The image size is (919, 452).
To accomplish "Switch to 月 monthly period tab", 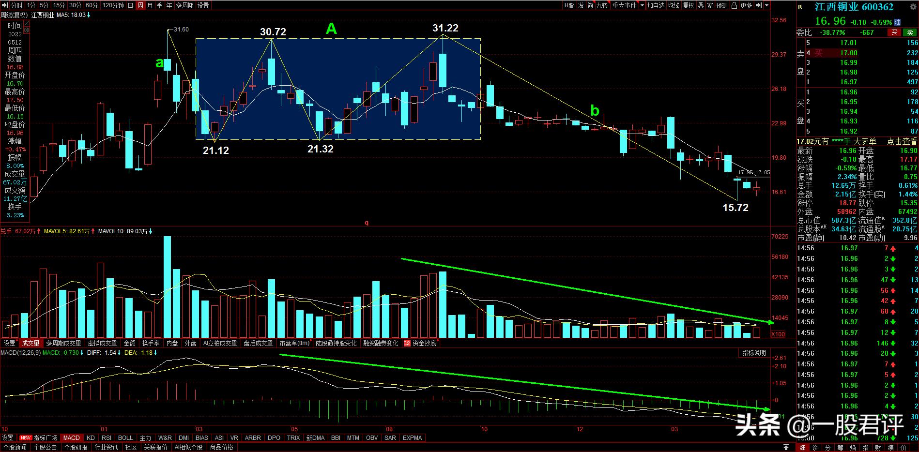I will 150,5.
